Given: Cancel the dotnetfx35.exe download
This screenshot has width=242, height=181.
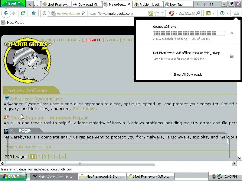Looking at the screenshot, I should 231,33.
